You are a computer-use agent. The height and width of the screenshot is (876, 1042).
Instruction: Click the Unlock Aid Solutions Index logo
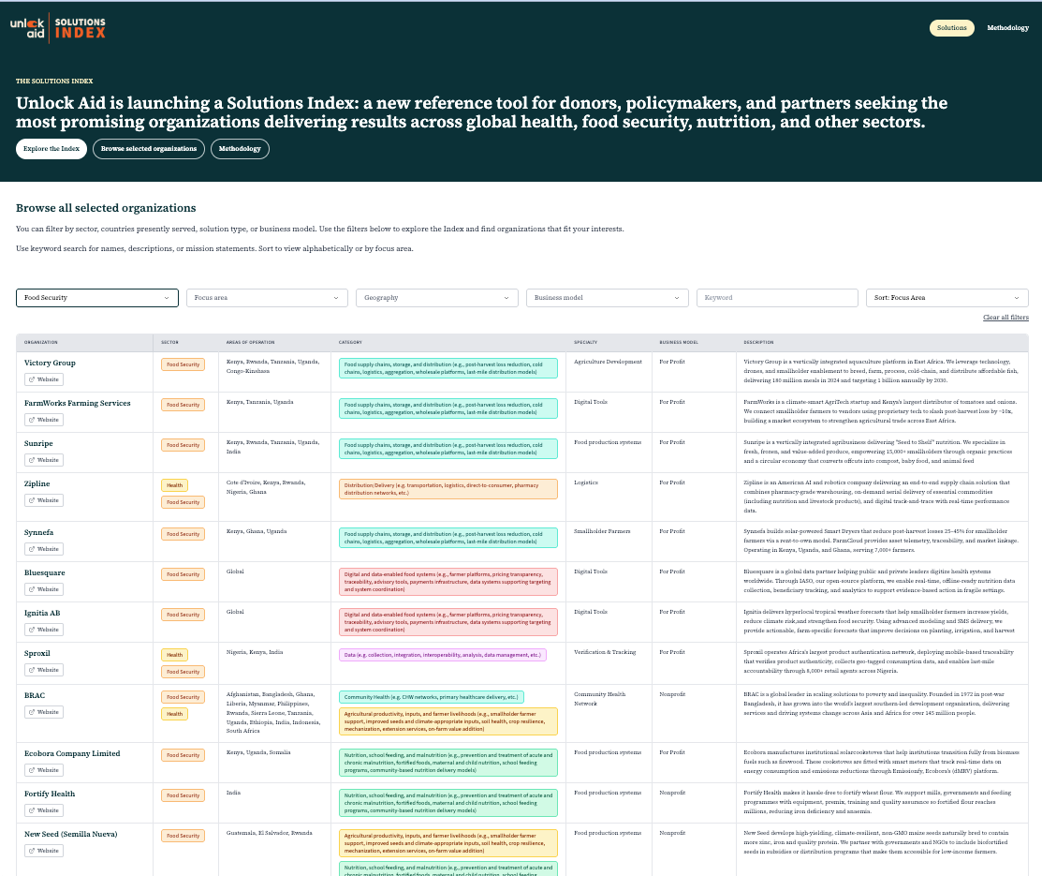(x=58, y=28)
